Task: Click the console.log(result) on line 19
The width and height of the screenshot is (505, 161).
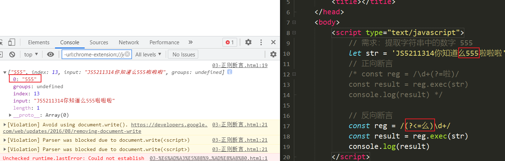Action: (x=389, y=146)
